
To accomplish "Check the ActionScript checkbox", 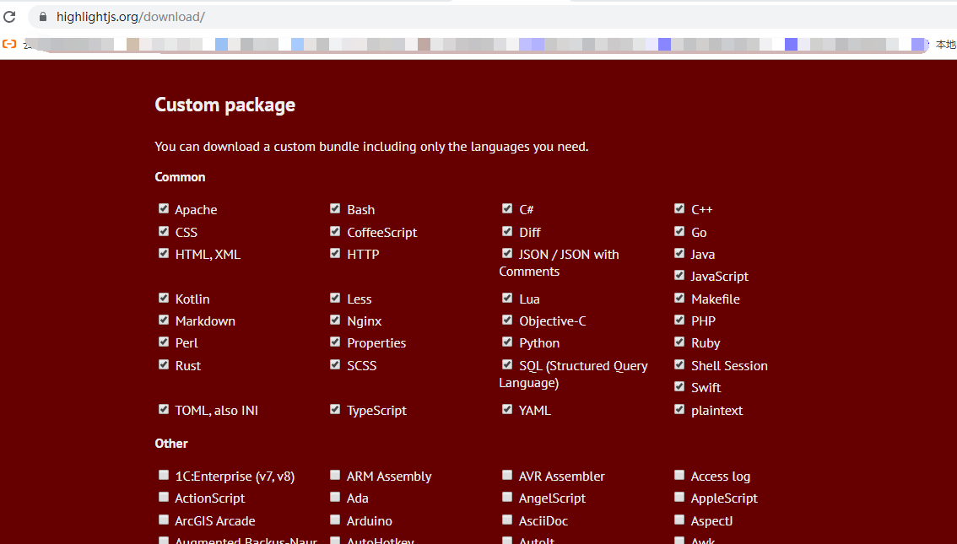I will point(164,497).
